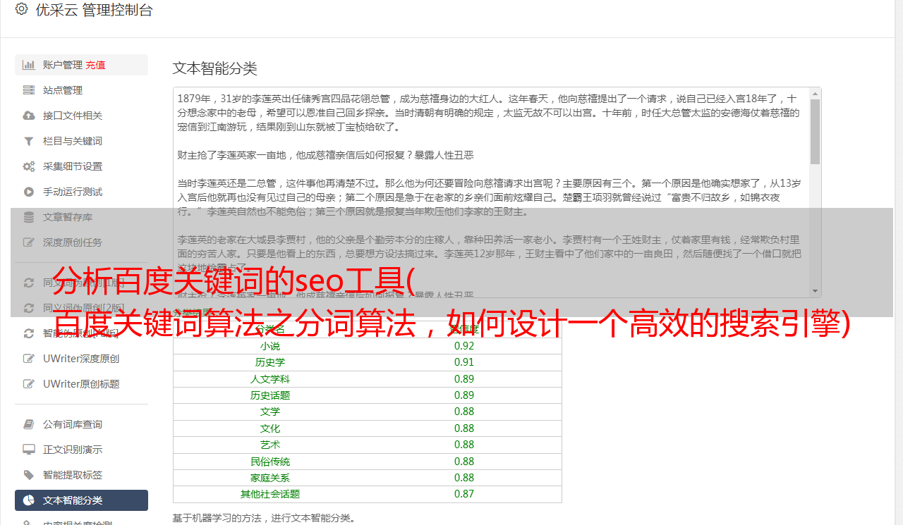Click the 0.89 value in 历史话题 row
This screenshot has height=525, width=903.
(x=464, y=395)
